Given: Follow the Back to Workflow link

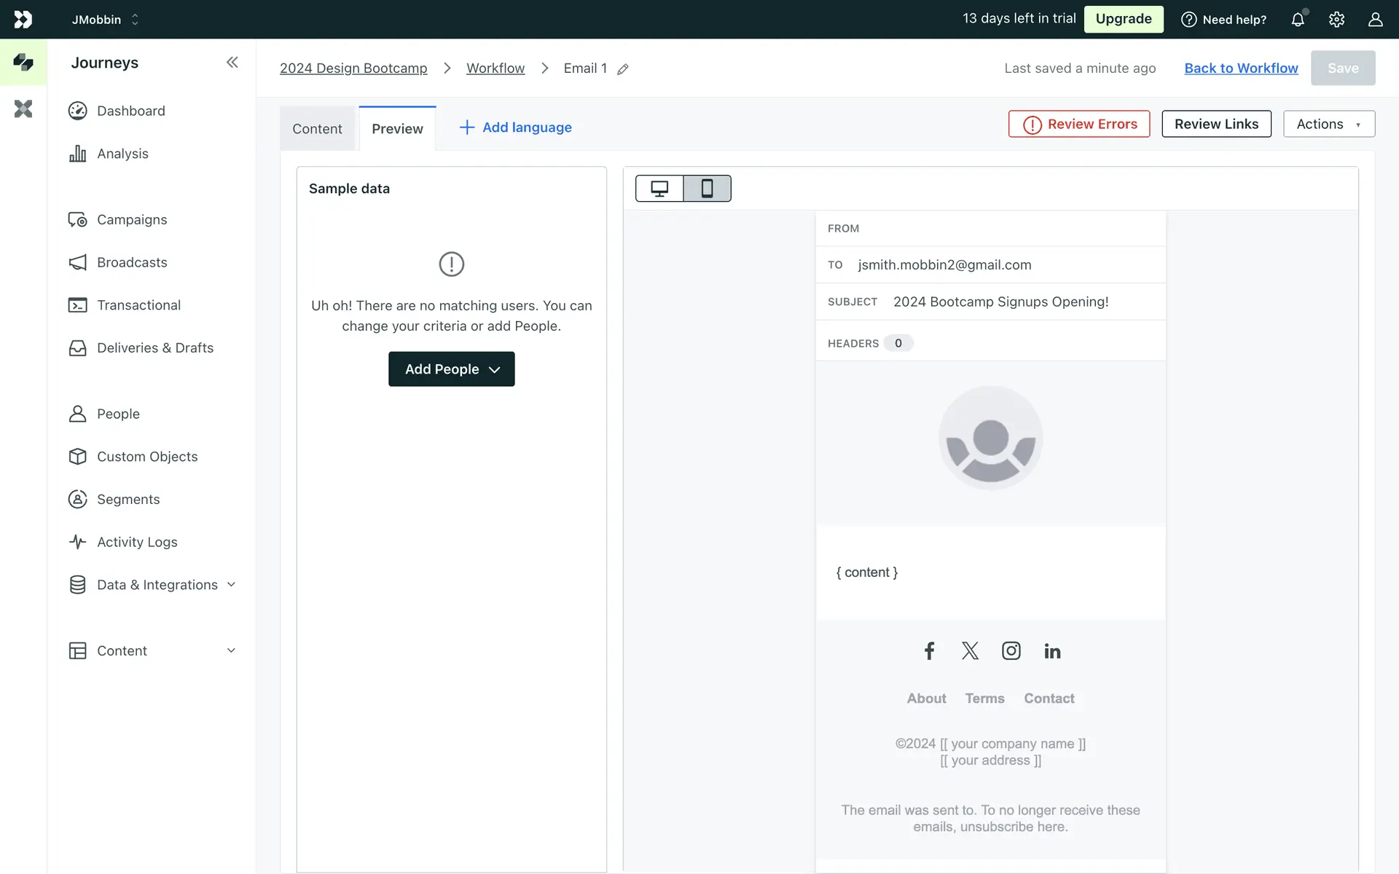Looking at the screenshot, I should pyautogui.click(x=1241, y=68).
